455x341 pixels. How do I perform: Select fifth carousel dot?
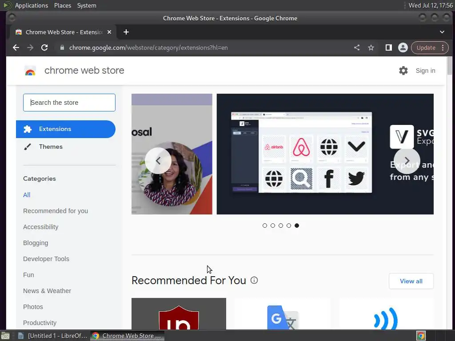296,226
